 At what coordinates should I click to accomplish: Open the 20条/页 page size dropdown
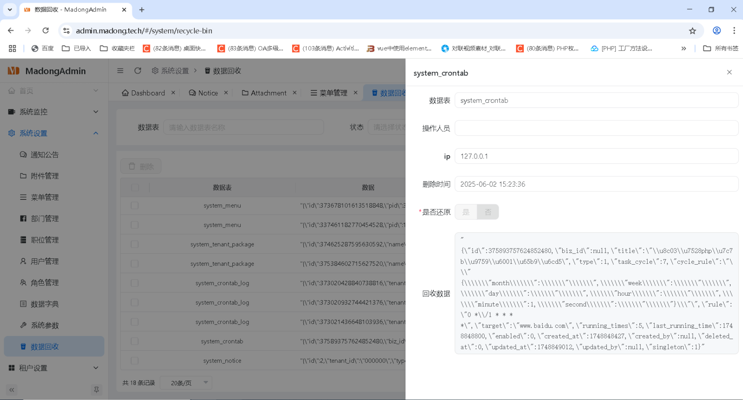click(x=186, y=383)
